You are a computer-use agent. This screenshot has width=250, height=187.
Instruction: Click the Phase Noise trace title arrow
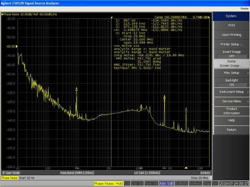click(x=2, y=14)
